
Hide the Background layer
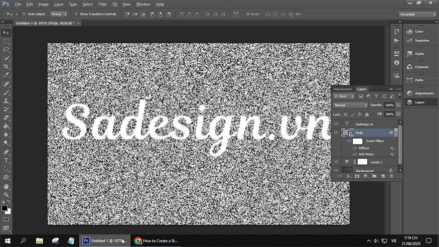(x=336, y=170)
